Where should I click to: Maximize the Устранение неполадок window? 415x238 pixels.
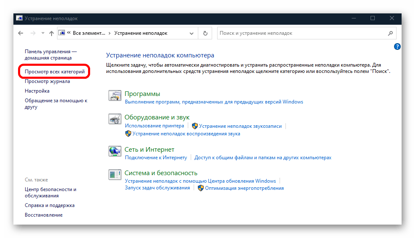373,18
